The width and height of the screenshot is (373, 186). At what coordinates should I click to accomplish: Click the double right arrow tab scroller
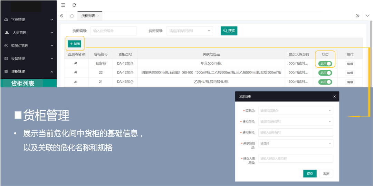[x=357, y=16]
